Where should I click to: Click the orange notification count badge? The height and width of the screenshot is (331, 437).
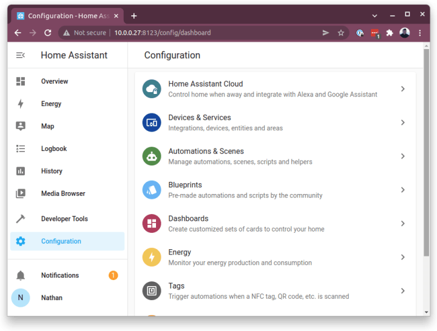(113, 275)
